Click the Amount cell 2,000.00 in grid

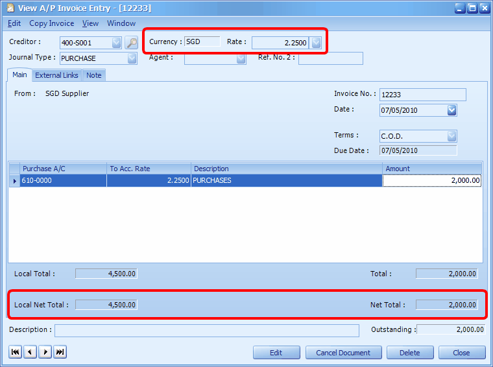coord(432,181)
